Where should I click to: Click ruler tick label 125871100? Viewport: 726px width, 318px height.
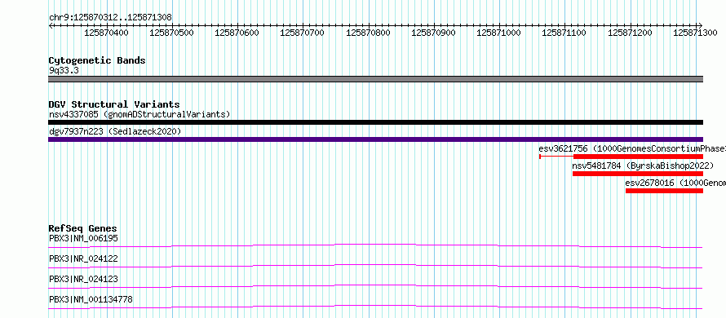tap(564, 33)
